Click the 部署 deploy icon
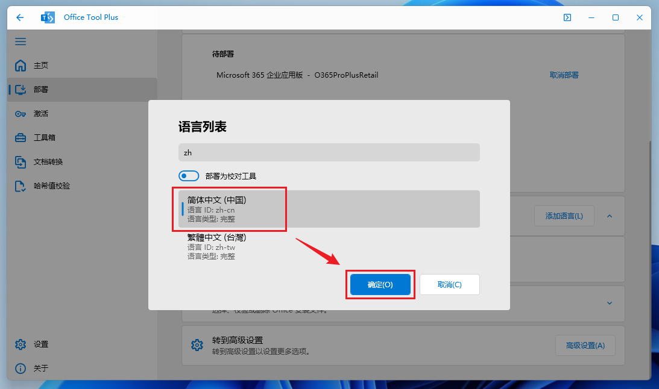 pos(20,89)
